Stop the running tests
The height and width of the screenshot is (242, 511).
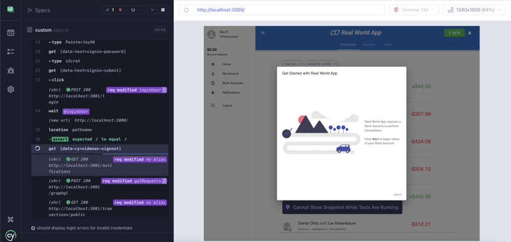tap(163, 10)
